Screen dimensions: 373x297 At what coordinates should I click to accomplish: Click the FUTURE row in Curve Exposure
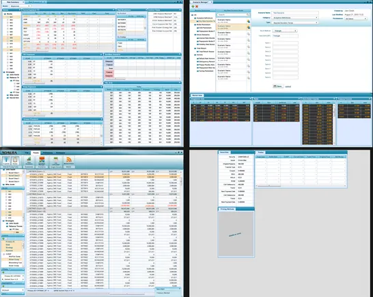(68, 38)
